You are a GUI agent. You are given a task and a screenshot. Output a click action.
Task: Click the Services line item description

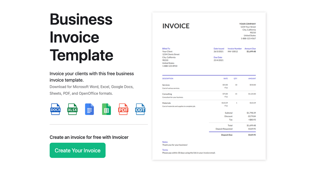pyautogui.click(x=166, y=85)
